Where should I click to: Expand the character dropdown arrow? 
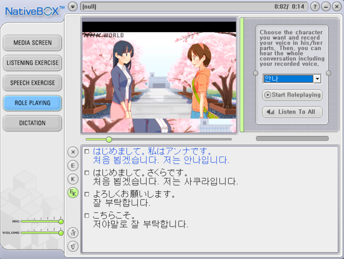(317, 79)
